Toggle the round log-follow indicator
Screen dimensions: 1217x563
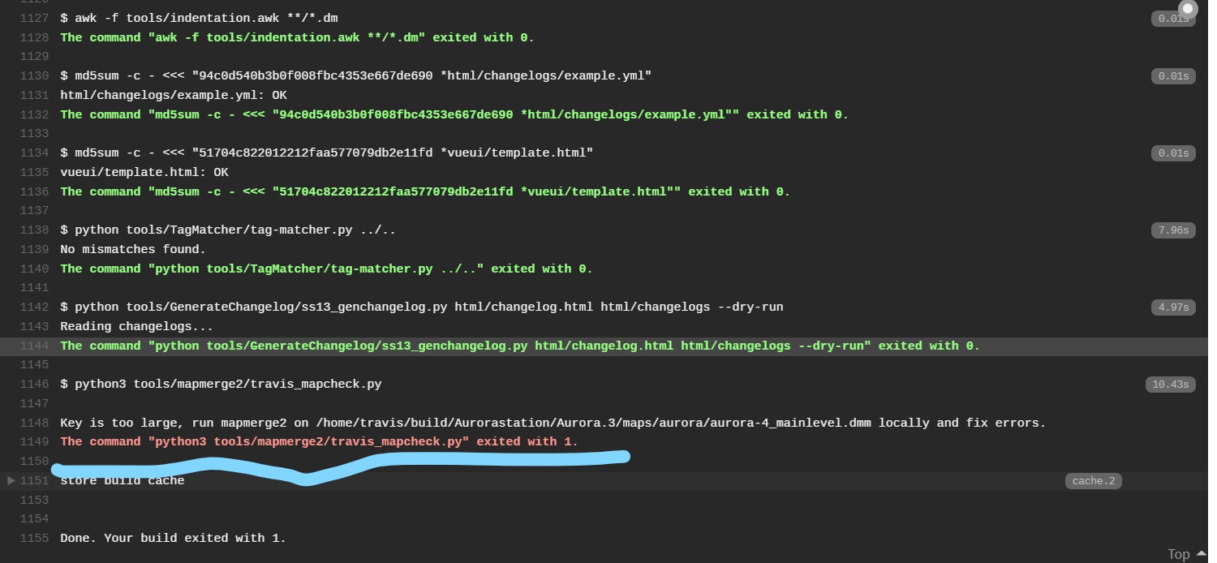pos(1188,9)
